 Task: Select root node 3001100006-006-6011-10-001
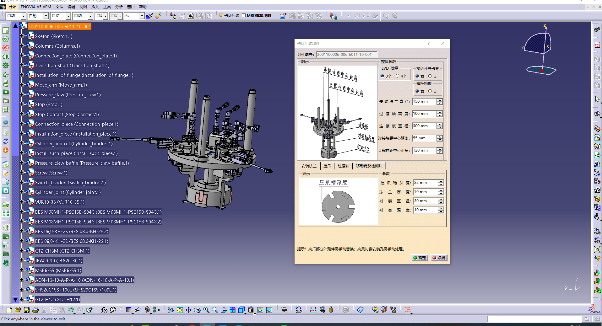60,27
